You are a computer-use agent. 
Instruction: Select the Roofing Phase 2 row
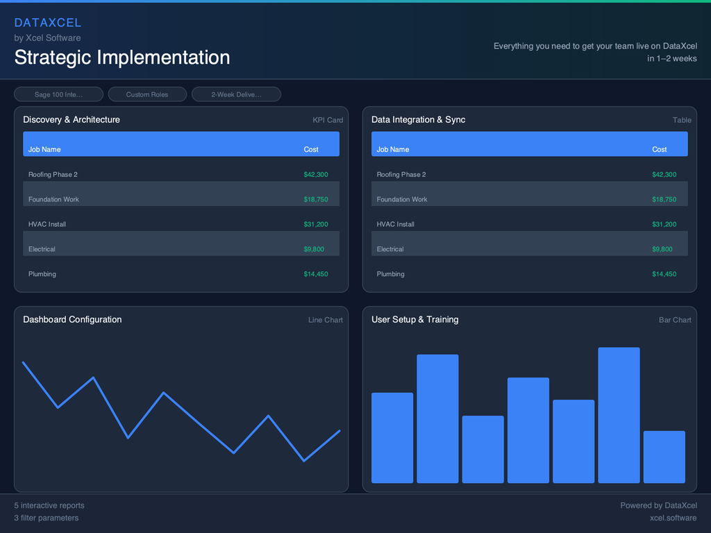pyautogui.click(x=181, y=174)
